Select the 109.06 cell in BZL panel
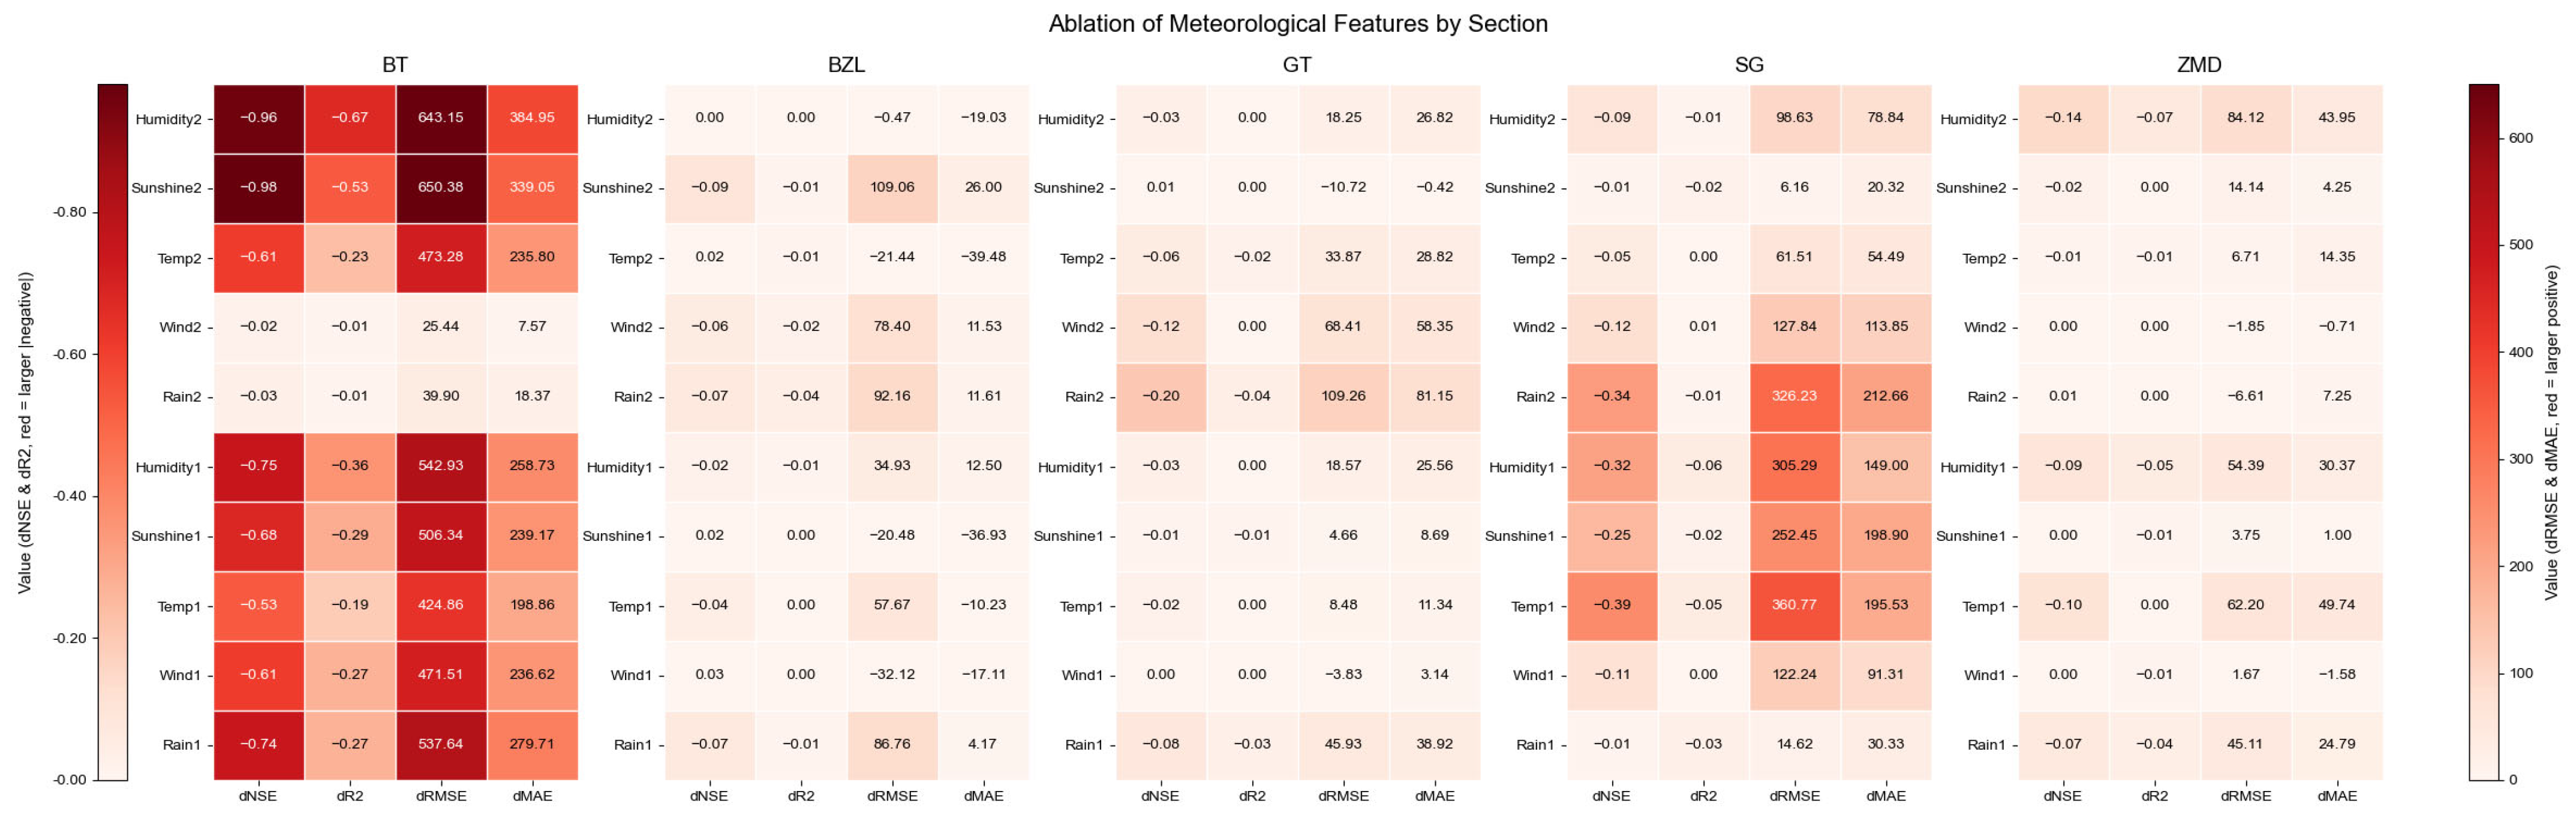Image resolution: width=2576 pixels, height=830 pixels. (x=892, y=187)
